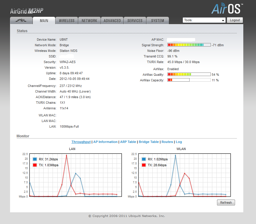Click the LAN value 100Mbps-Full

point(69,126)
